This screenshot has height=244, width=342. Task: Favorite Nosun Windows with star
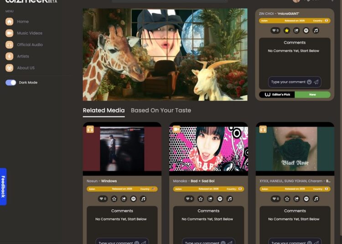(114, 199)
